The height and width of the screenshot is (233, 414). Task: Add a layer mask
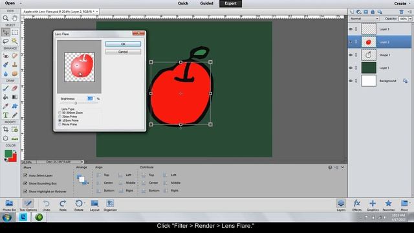click(x=365, y=12)
